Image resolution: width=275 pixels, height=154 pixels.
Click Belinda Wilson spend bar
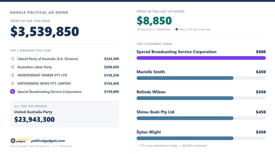185,98
